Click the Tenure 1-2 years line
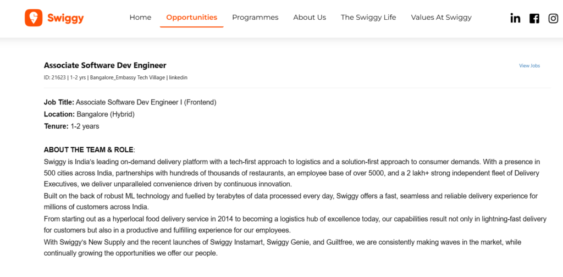563x277 pixels. point(71,126)
